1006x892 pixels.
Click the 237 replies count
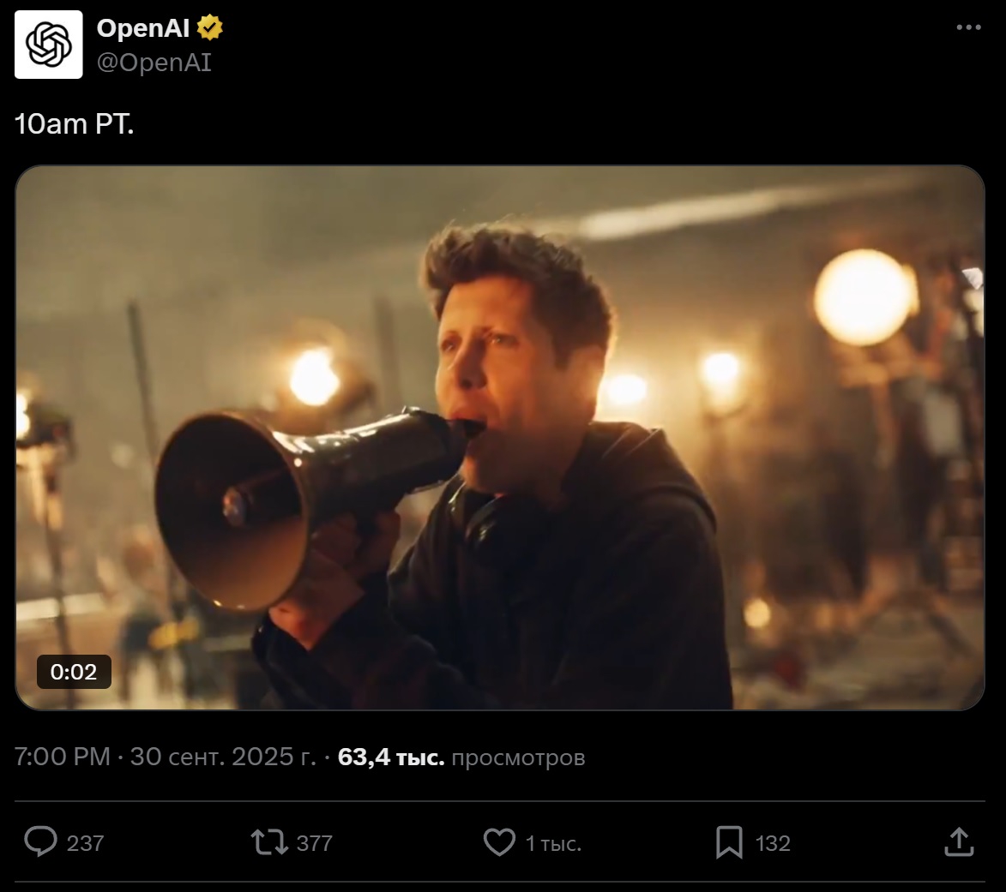click(x=85, y=843)
